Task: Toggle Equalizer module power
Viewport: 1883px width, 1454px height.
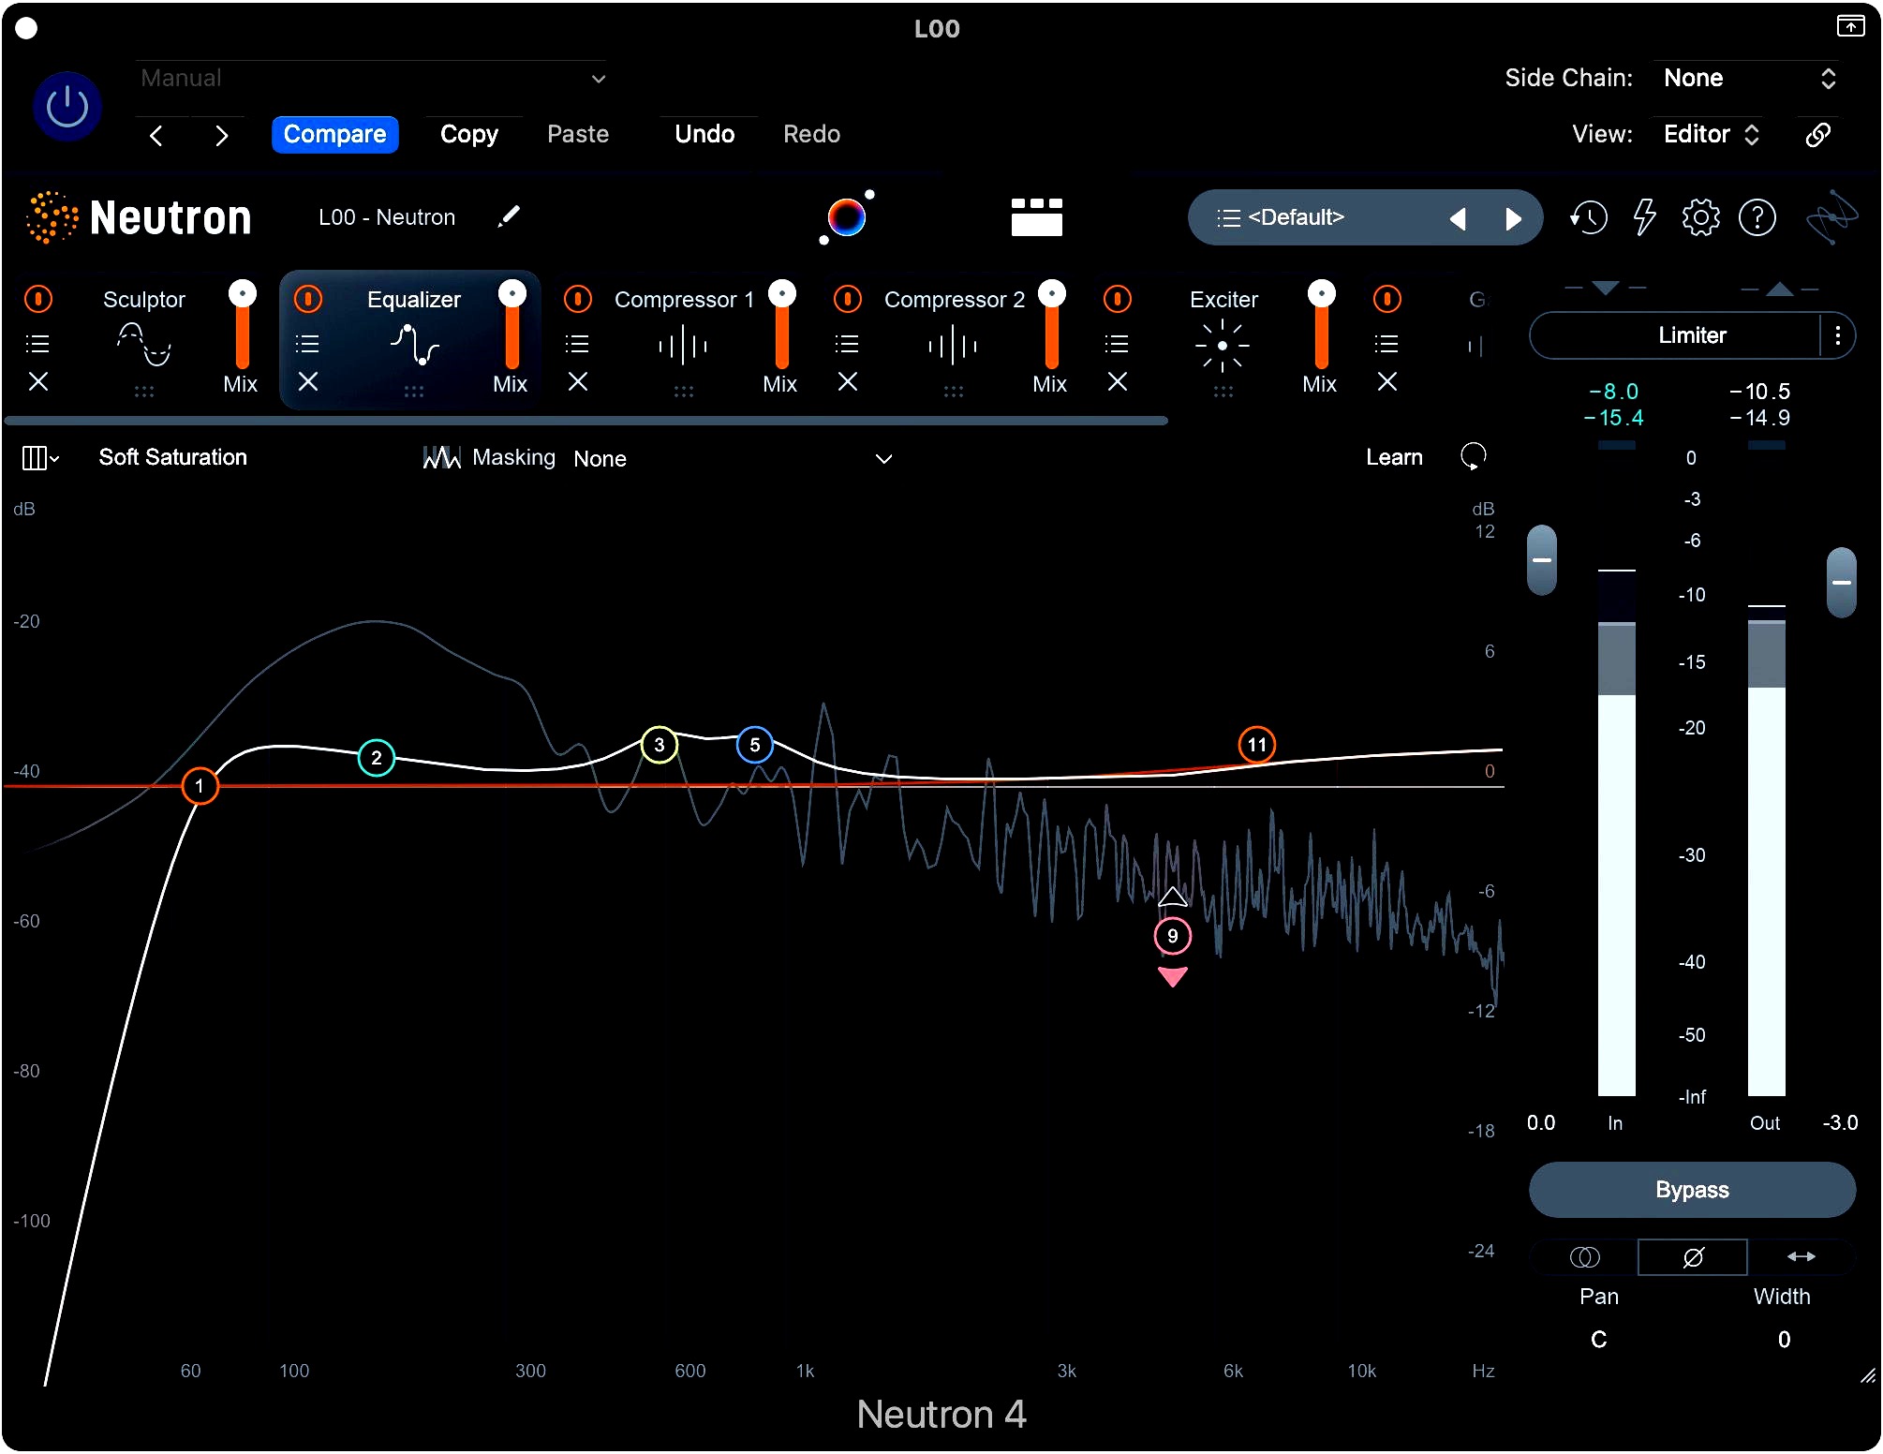Action: click(x=308, y=299)
